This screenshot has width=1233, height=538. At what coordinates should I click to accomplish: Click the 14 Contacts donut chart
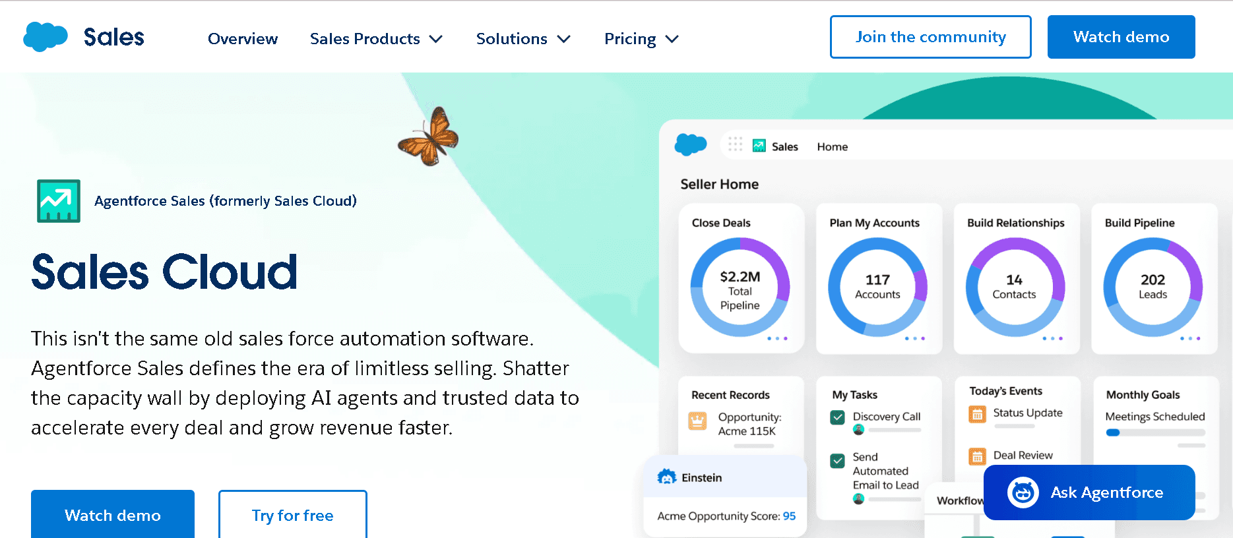click(1015, 287)
